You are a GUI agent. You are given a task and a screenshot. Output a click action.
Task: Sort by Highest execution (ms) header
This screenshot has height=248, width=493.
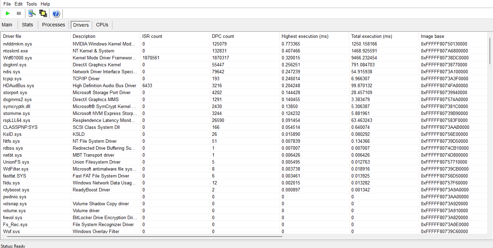(305, 36)
